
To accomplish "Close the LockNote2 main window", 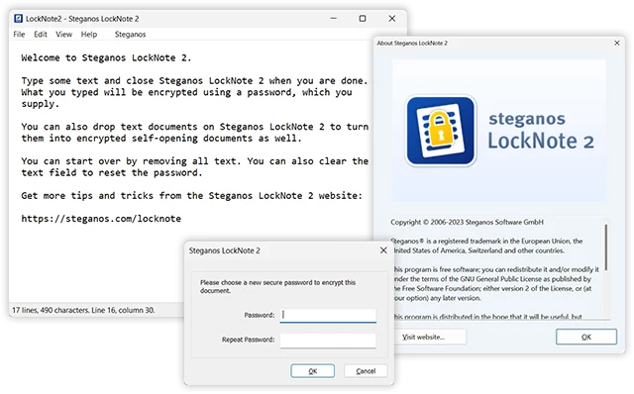I will (392, 18).
